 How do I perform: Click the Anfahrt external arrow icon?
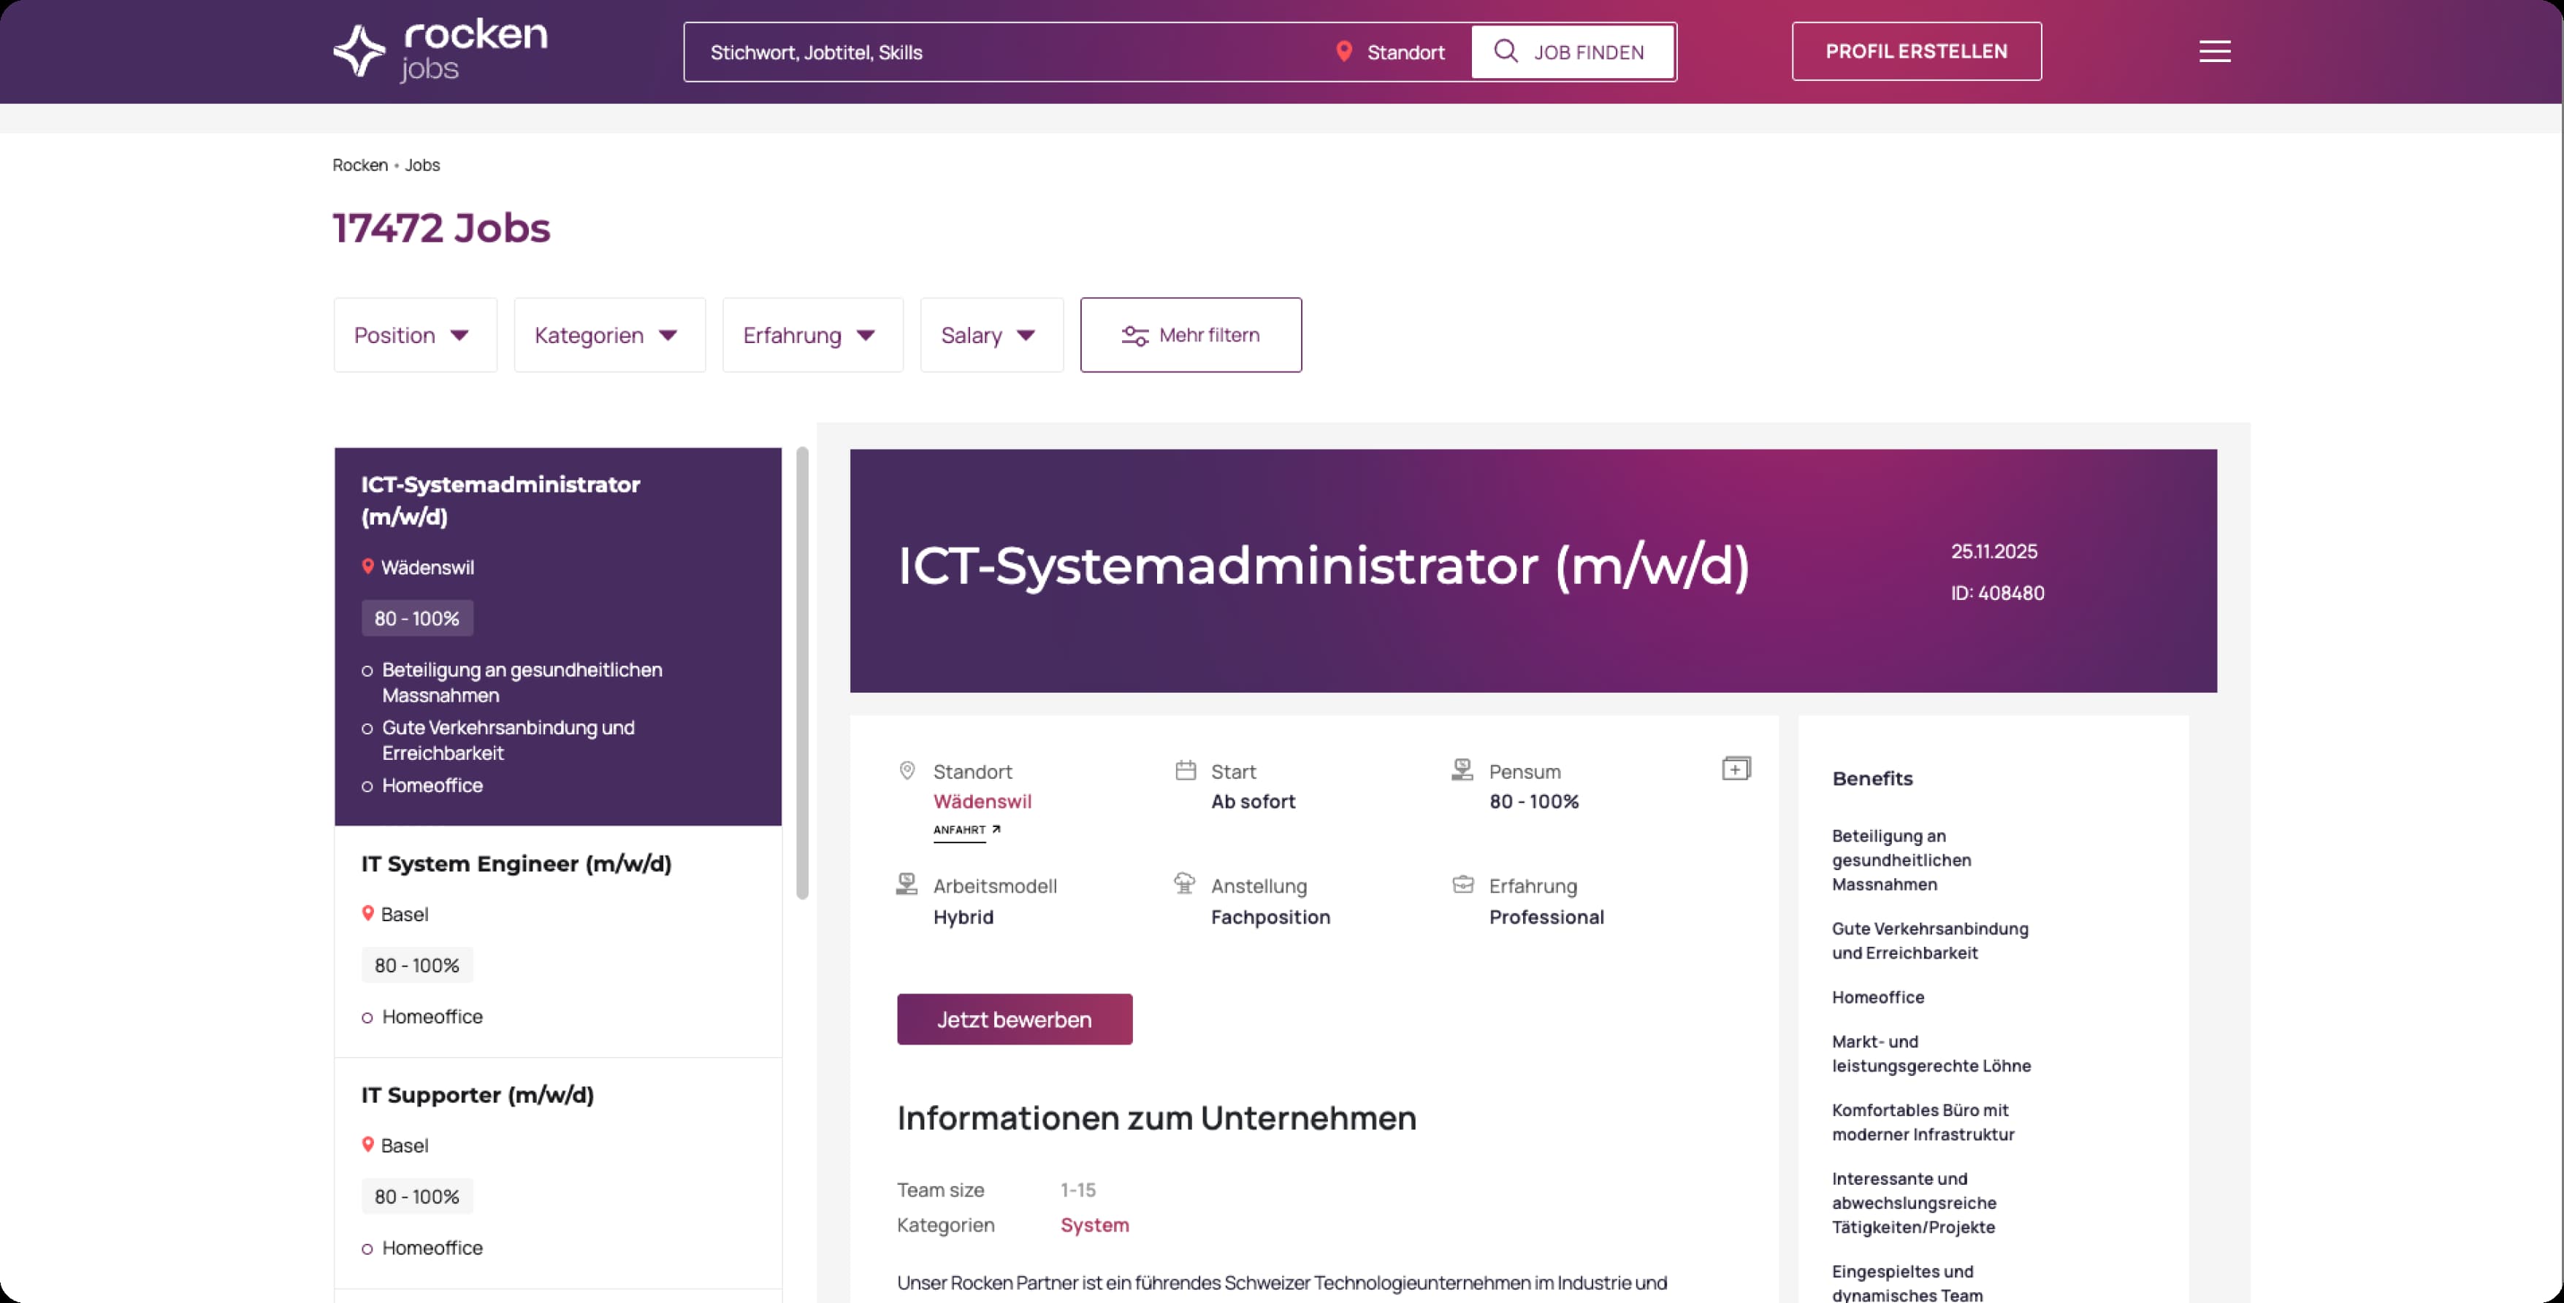point(996,829)
